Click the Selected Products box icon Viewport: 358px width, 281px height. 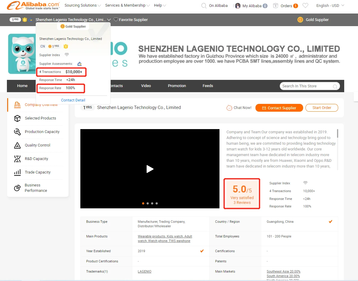(17, 118)
